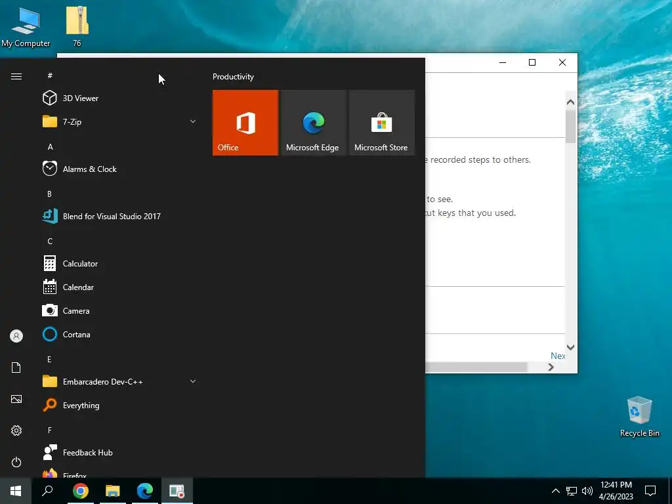
Task: Maximize the background window
Action: (x=532, y=62)
